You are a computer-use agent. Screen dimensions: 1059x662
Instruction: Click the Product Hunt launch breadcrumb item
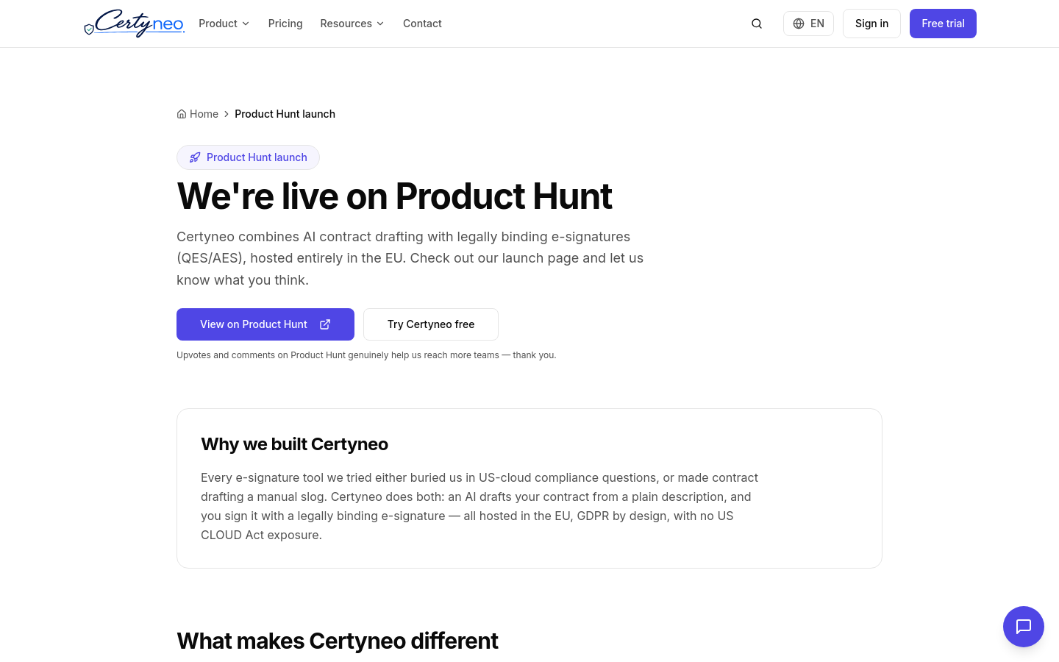285,114
